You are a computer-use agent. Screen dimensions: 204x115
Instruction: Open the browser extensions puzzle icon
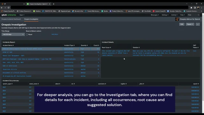tap(191, 8)
